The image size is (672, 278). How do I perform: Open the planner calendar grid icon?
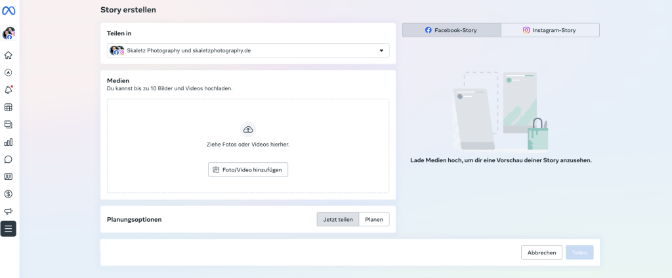(x=9, y=107)
